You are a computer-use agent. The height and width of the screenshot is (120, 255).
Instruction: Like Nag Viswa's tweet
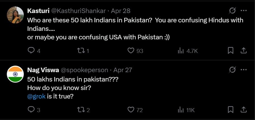[131, 110]
